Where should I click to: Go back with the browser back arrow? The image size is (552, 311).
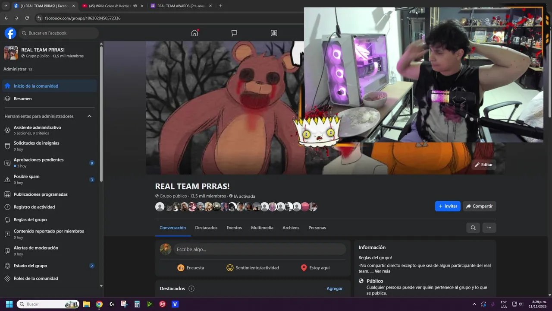6,18
